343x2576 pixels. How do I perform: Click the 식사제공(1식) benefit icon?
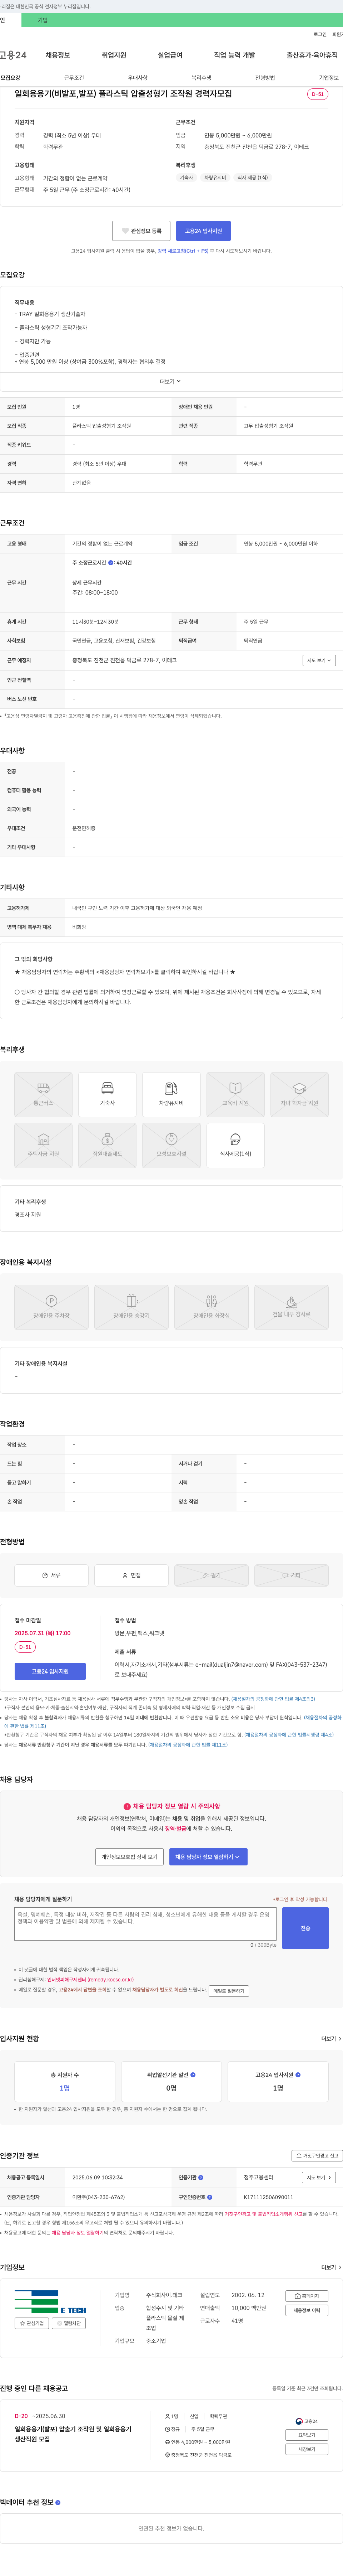(x=235, y=1145)
